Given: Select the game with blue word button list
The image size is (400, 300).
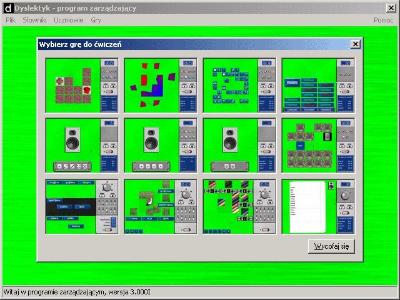Looking at the screenshot, I should point(317,86).
